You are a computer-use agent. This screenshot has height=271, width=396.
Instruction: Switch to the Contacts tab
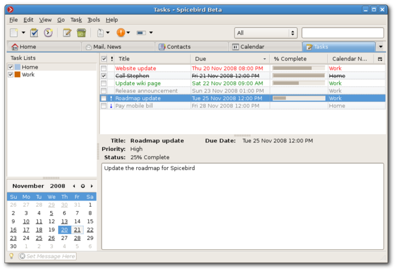click(x=192, y=47)
